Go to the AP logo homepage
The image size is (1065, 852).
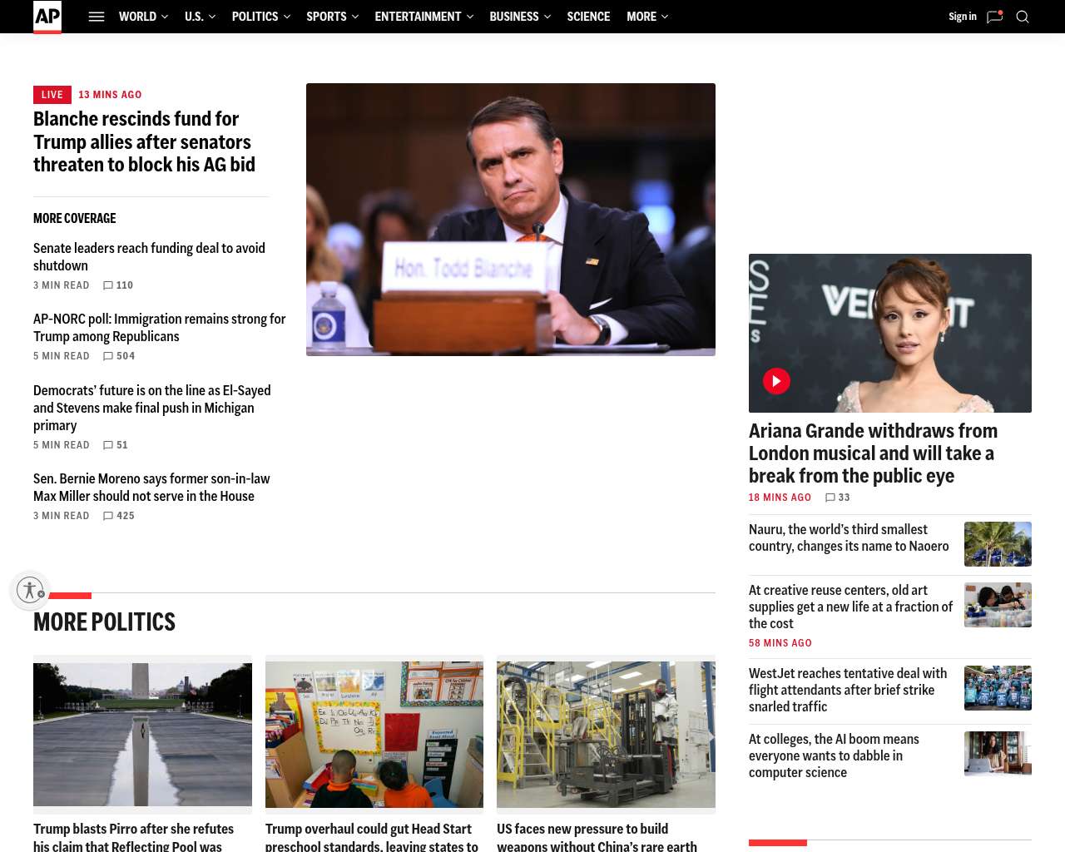click(47, 17)
